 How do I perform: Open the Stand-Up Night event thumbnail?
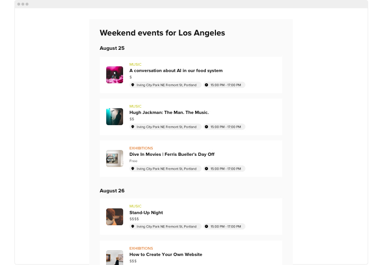pos(115,217)
